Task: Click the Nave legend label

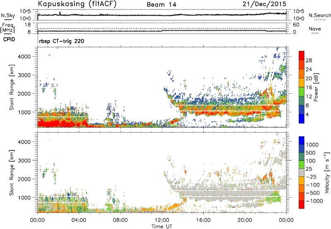Action: (x=314, y=29)
